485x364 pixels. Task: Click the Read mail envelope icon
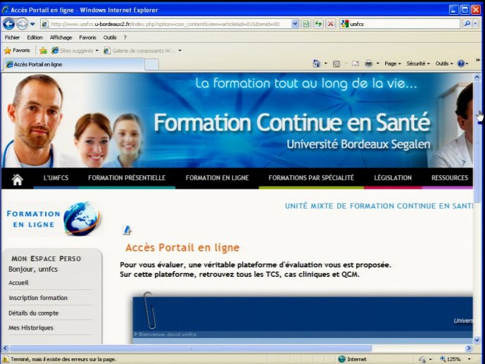click(x=355, y=63)
